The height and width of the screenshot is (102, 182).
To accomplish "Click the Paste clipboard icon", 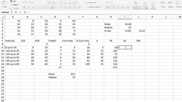I will pyautogui.click(x=5, y=3).
